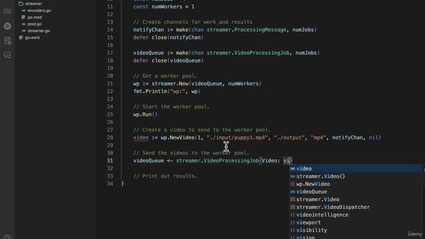
Task: Click 'nil' argument at end of line 28
Action: tap(373, 137)
